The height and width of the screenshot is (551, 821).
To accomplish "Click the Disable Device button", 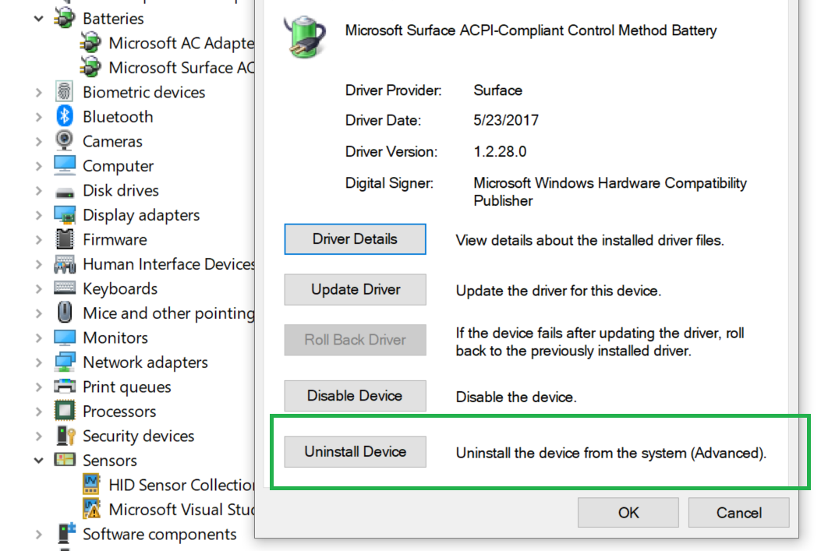I will pyautogui.click(x=355, y=396).
